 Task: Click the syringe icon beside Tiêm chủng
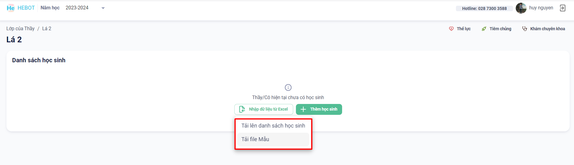point(484,29)
